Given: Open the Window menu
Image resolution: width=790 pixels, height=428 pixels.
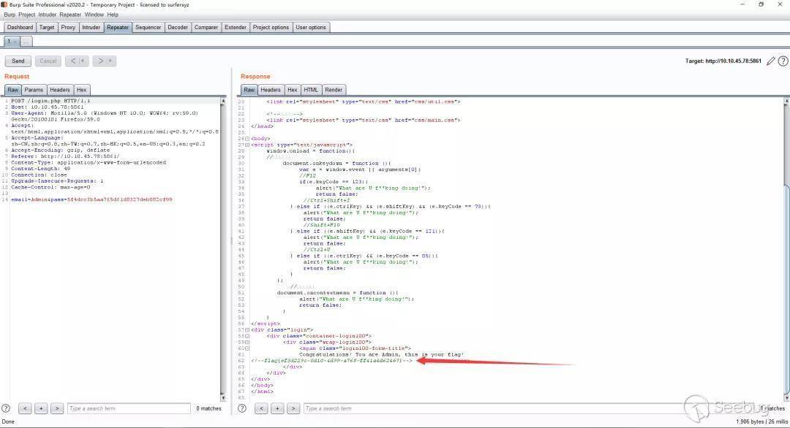Looking at the screenshot, I should (x=94, y=15).
